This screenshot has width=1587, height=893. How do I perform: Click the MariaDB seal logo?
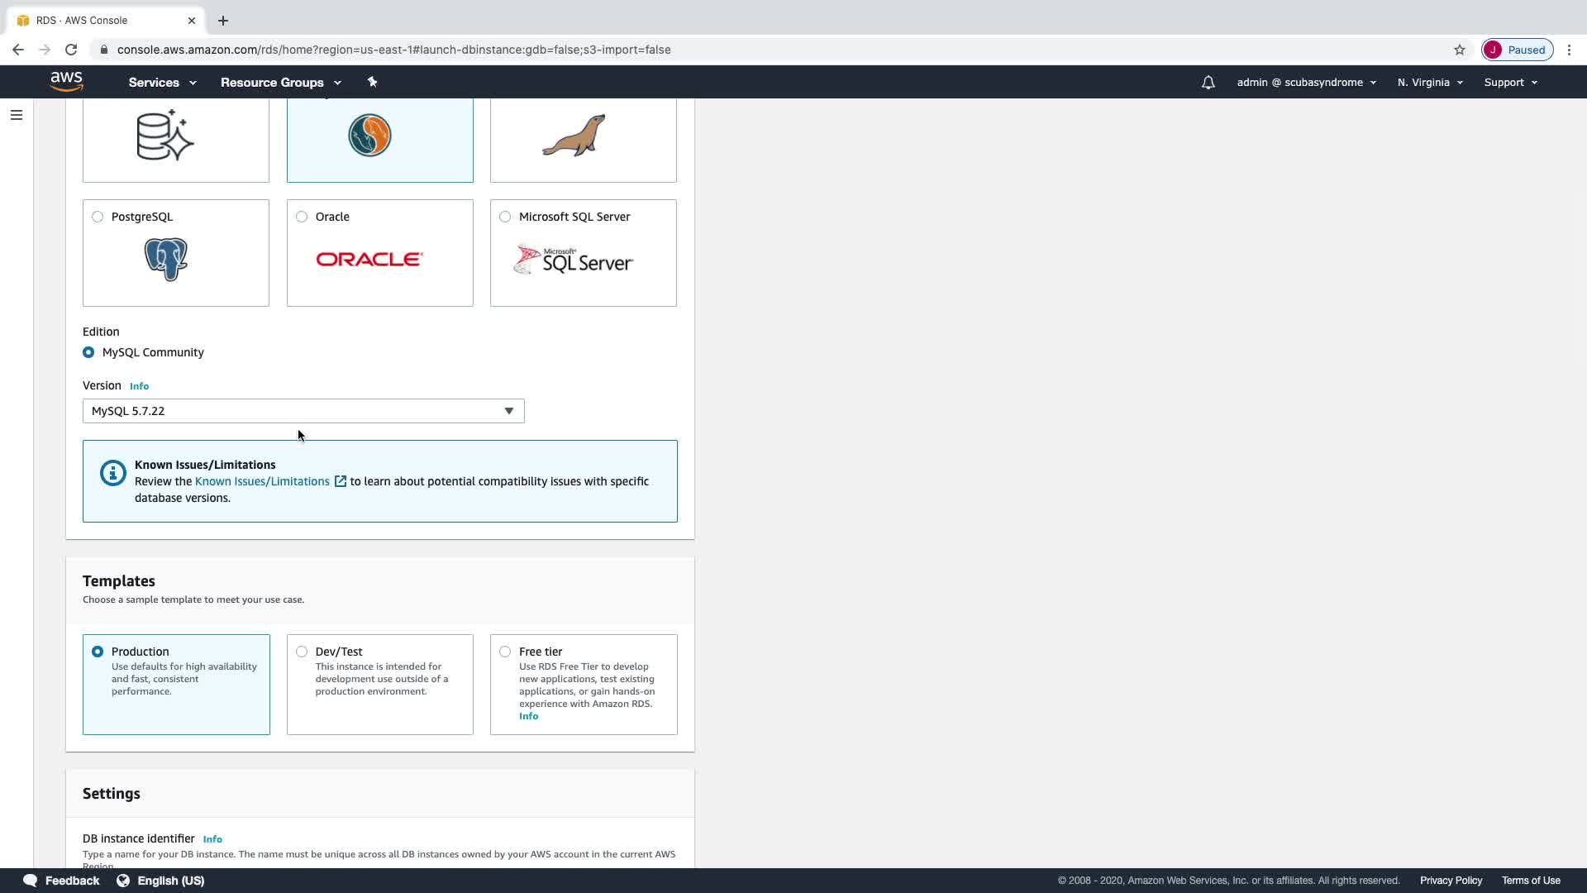point(574,136)
